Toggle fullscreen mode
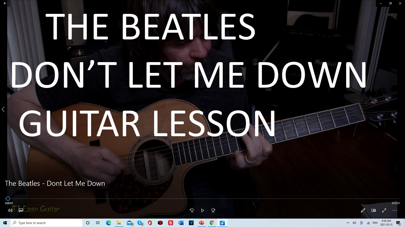 click(384, 210)
